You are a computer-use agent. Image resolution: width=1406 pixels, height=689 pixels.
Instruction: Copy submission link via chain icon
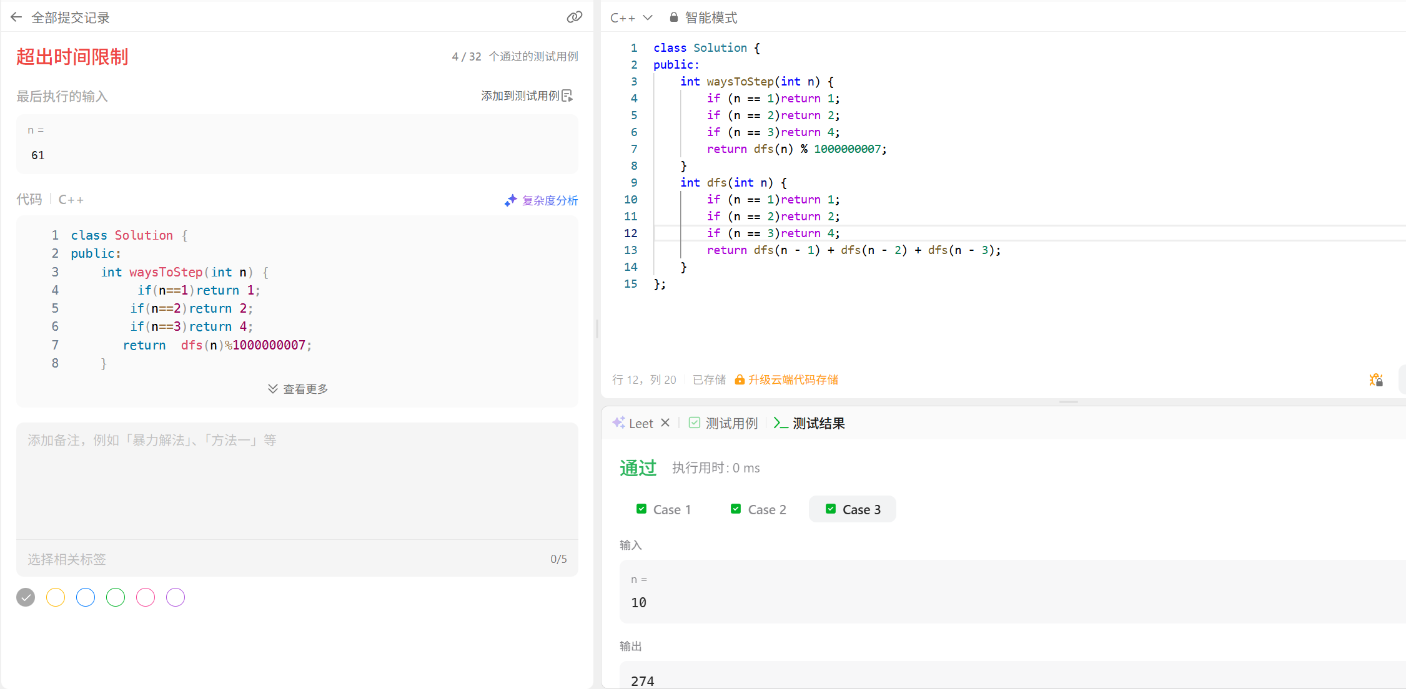click(574, 17)
